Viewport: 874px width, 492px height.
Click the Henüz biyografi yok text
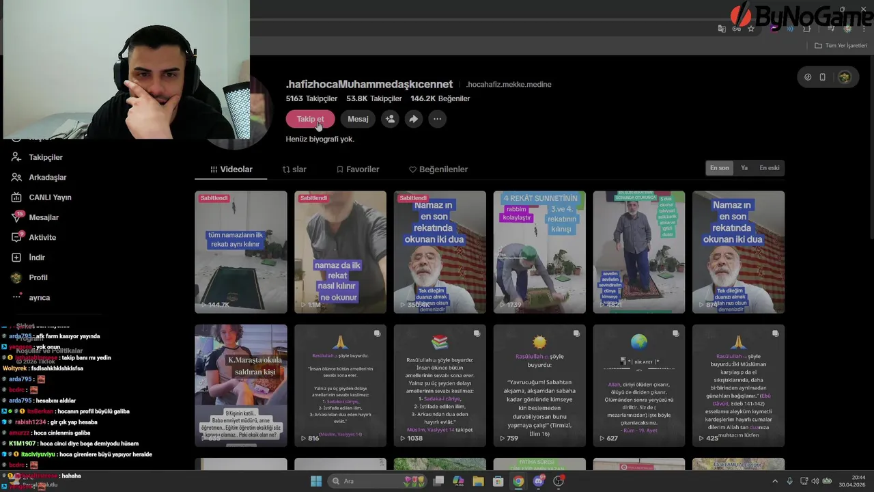(320, 139)
